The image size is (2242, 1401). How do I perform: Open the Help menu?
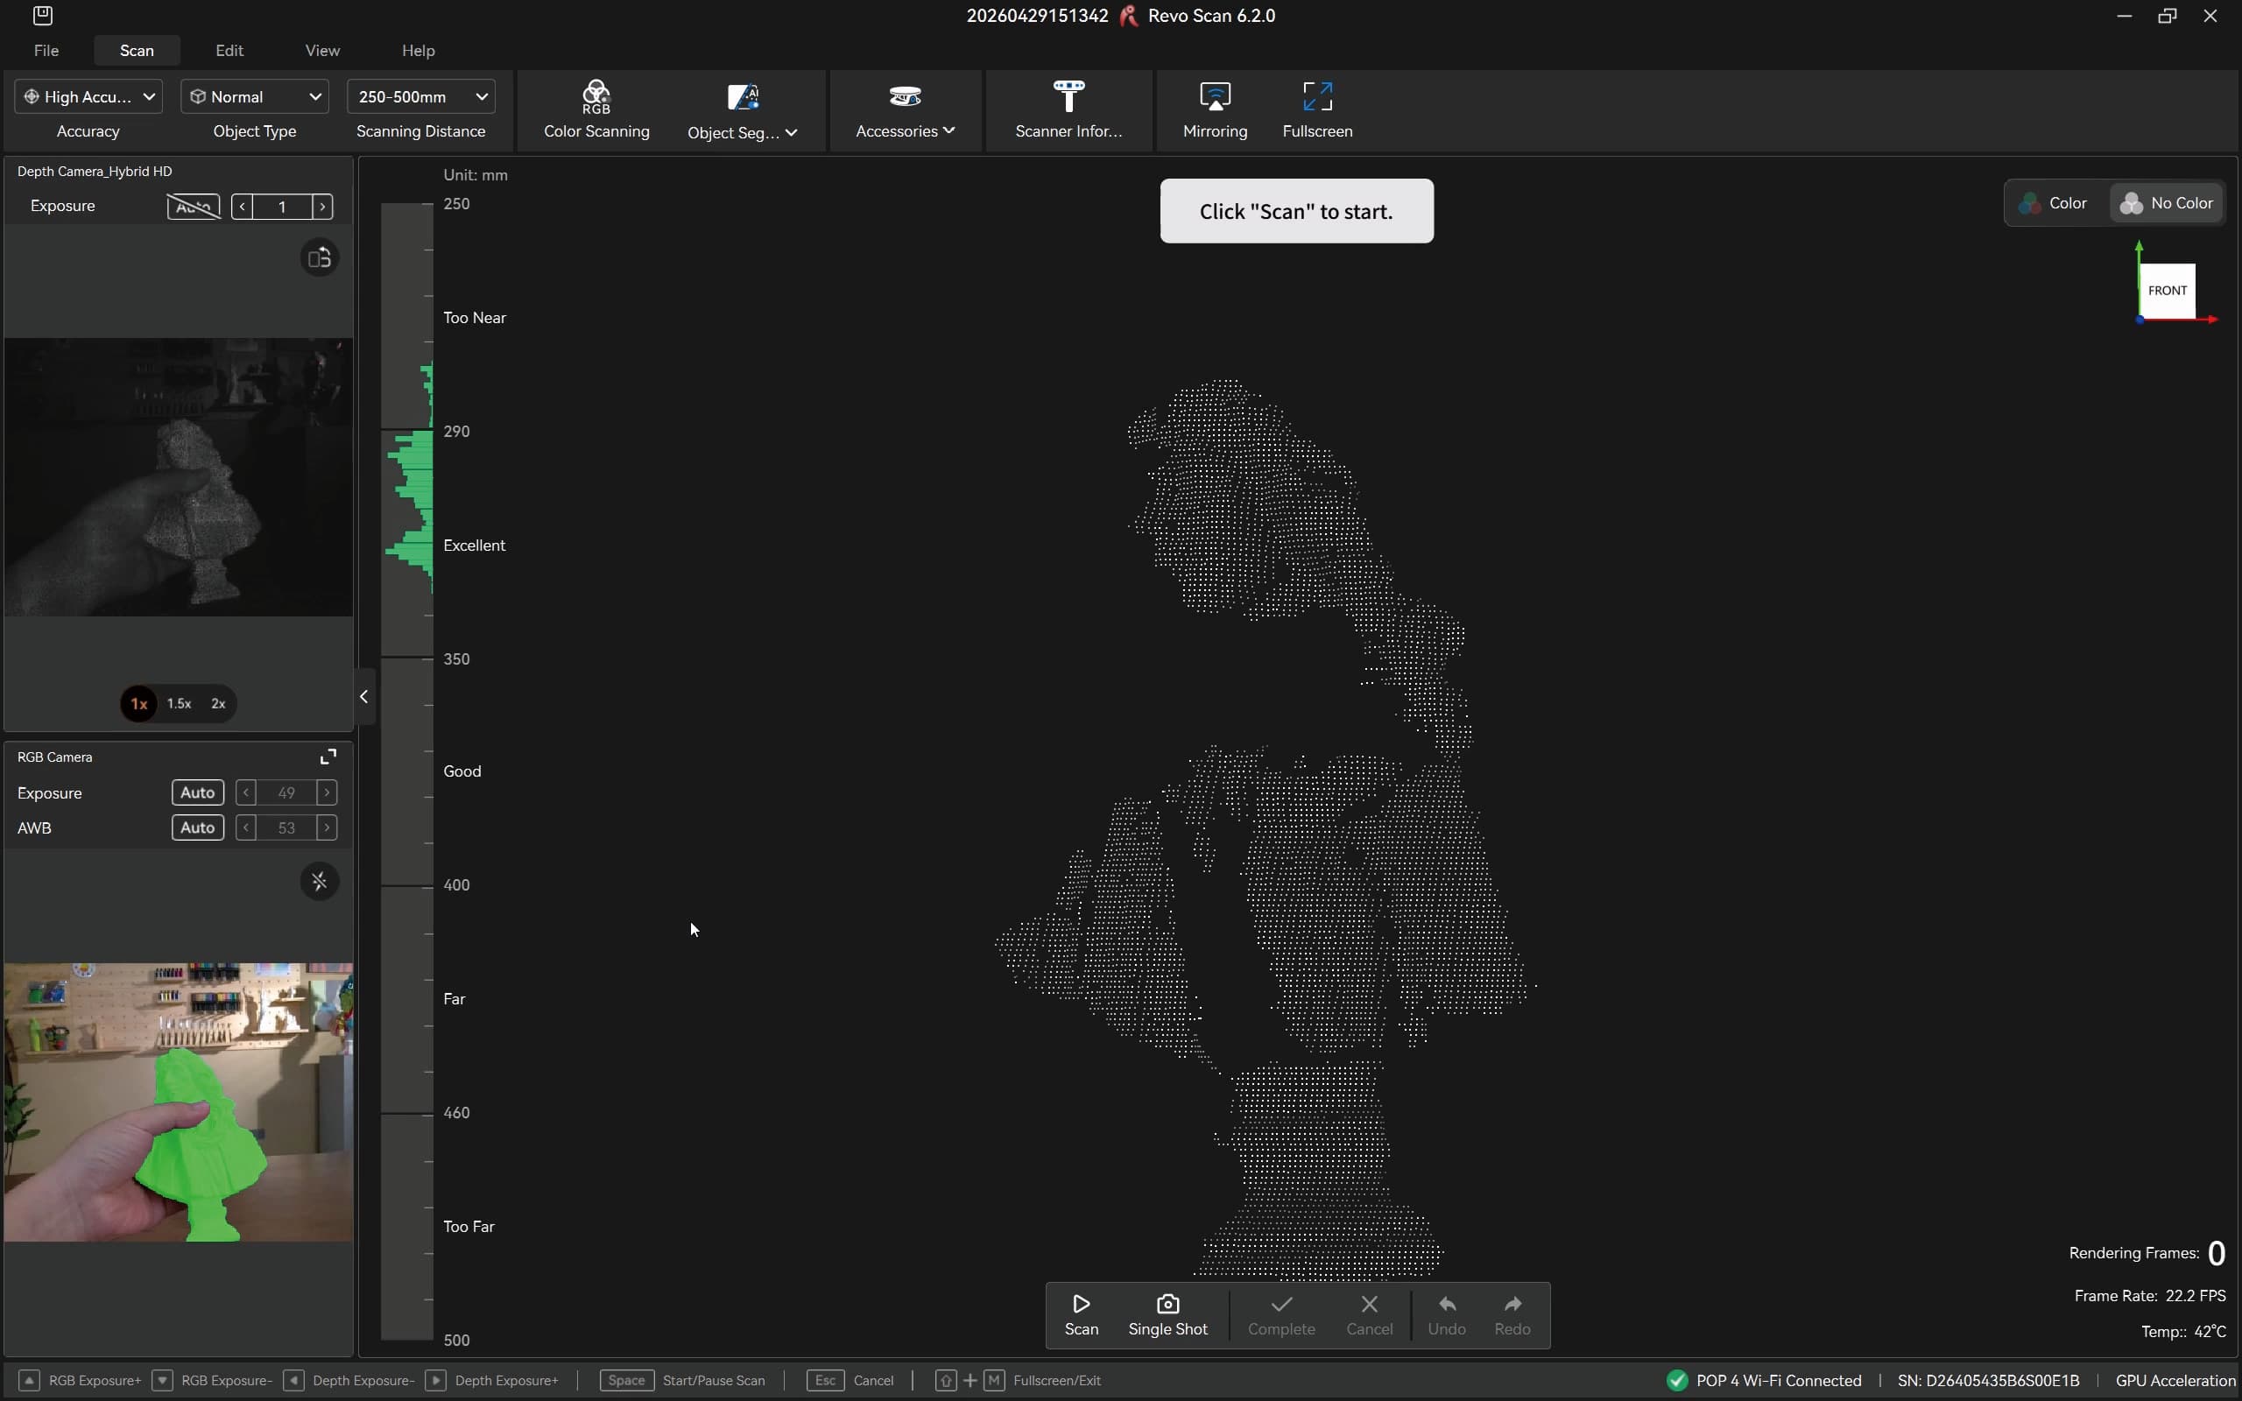tap(418, 50)
